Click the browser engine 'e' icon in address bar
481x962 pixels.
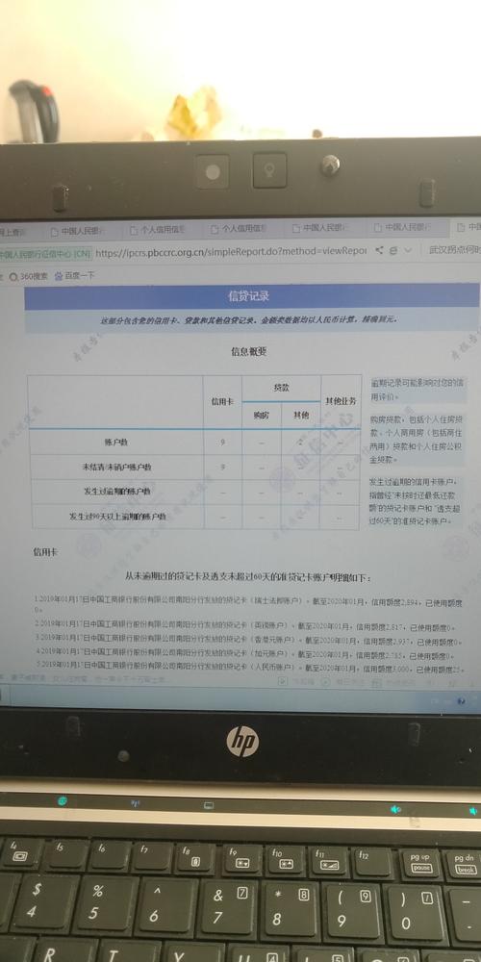click(x=393, y=250)
